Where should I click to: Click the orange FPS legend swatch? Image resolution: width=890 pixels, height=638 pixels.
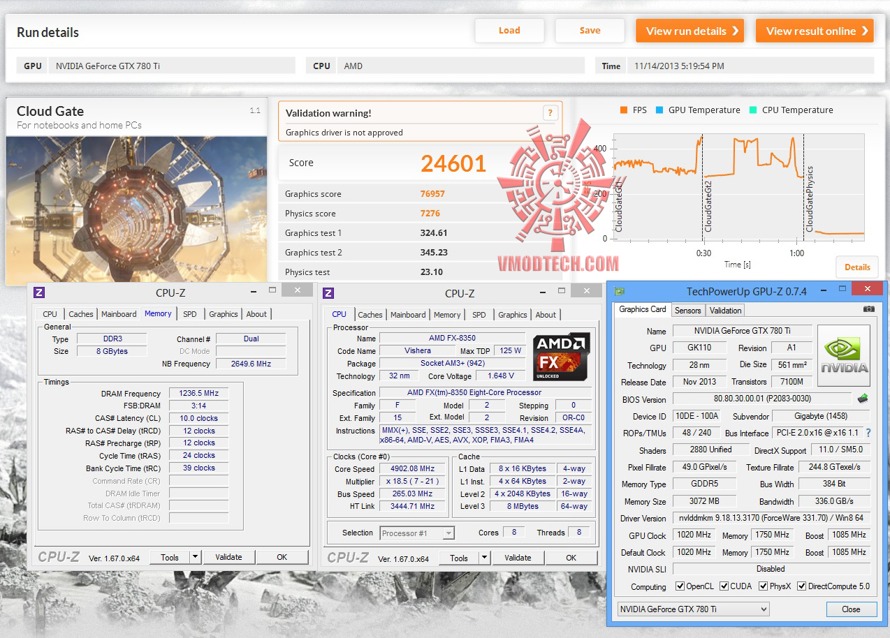tap(623, 110)
